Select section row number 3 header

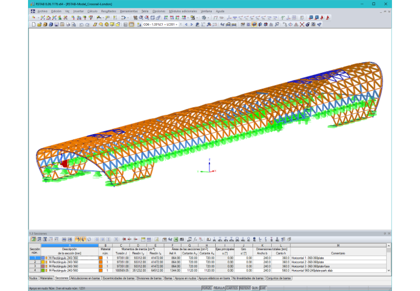point(35,267)
